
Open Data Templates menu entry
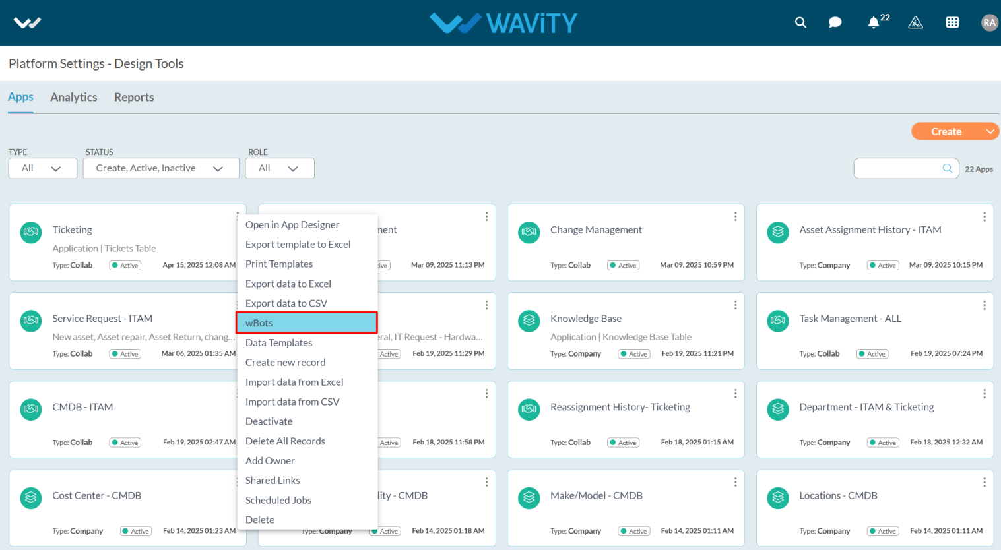coord(279,343)
